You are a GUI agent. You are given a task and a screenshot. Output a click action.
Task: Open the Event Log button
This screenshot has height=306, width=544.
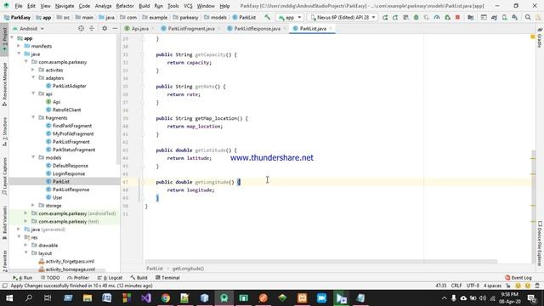pyautogui.click(x=518, y=278)
